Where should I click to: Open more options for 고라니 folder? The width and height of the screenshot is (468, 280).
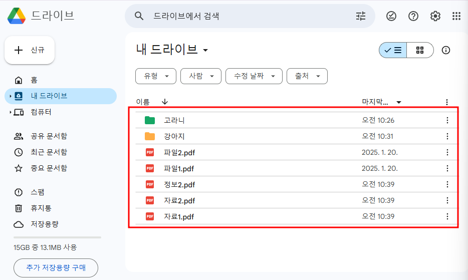point(447,120)
